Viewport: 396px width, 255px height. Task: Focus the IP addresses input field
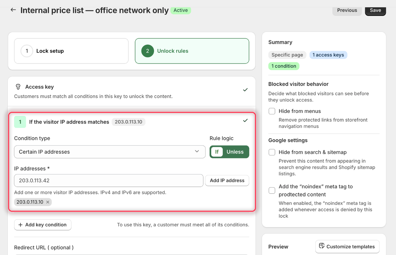[x=109, y=181]
